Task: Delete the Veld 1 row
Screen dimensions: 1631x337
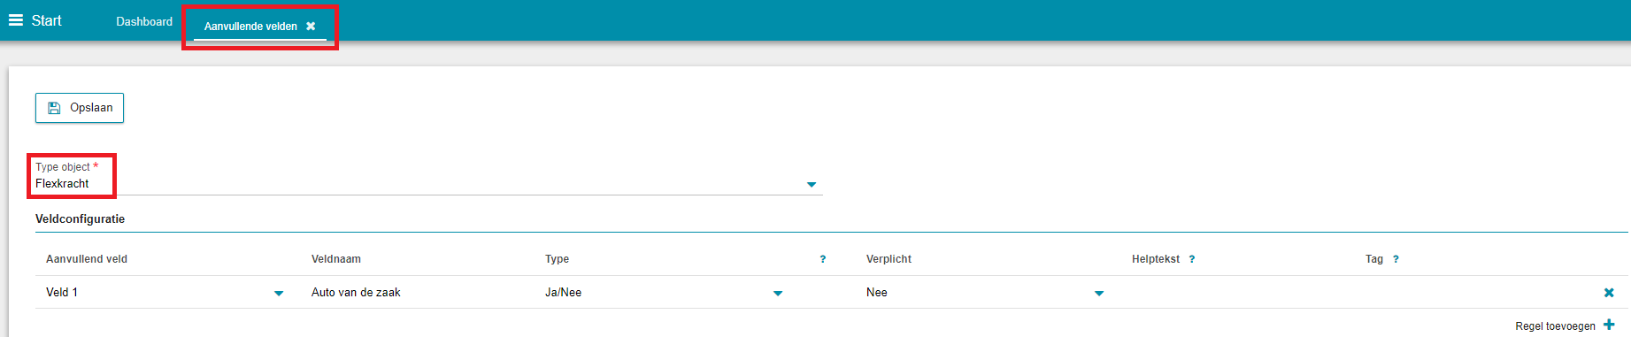Action: (x=1609, y=293)
